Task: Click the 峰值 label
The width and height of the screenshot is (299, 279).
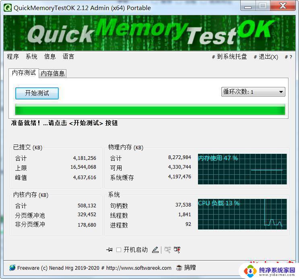Action: (x=21, y=178)
